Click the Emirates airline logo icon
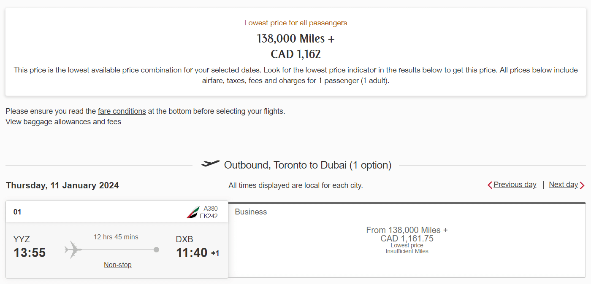 coord(193,212)
